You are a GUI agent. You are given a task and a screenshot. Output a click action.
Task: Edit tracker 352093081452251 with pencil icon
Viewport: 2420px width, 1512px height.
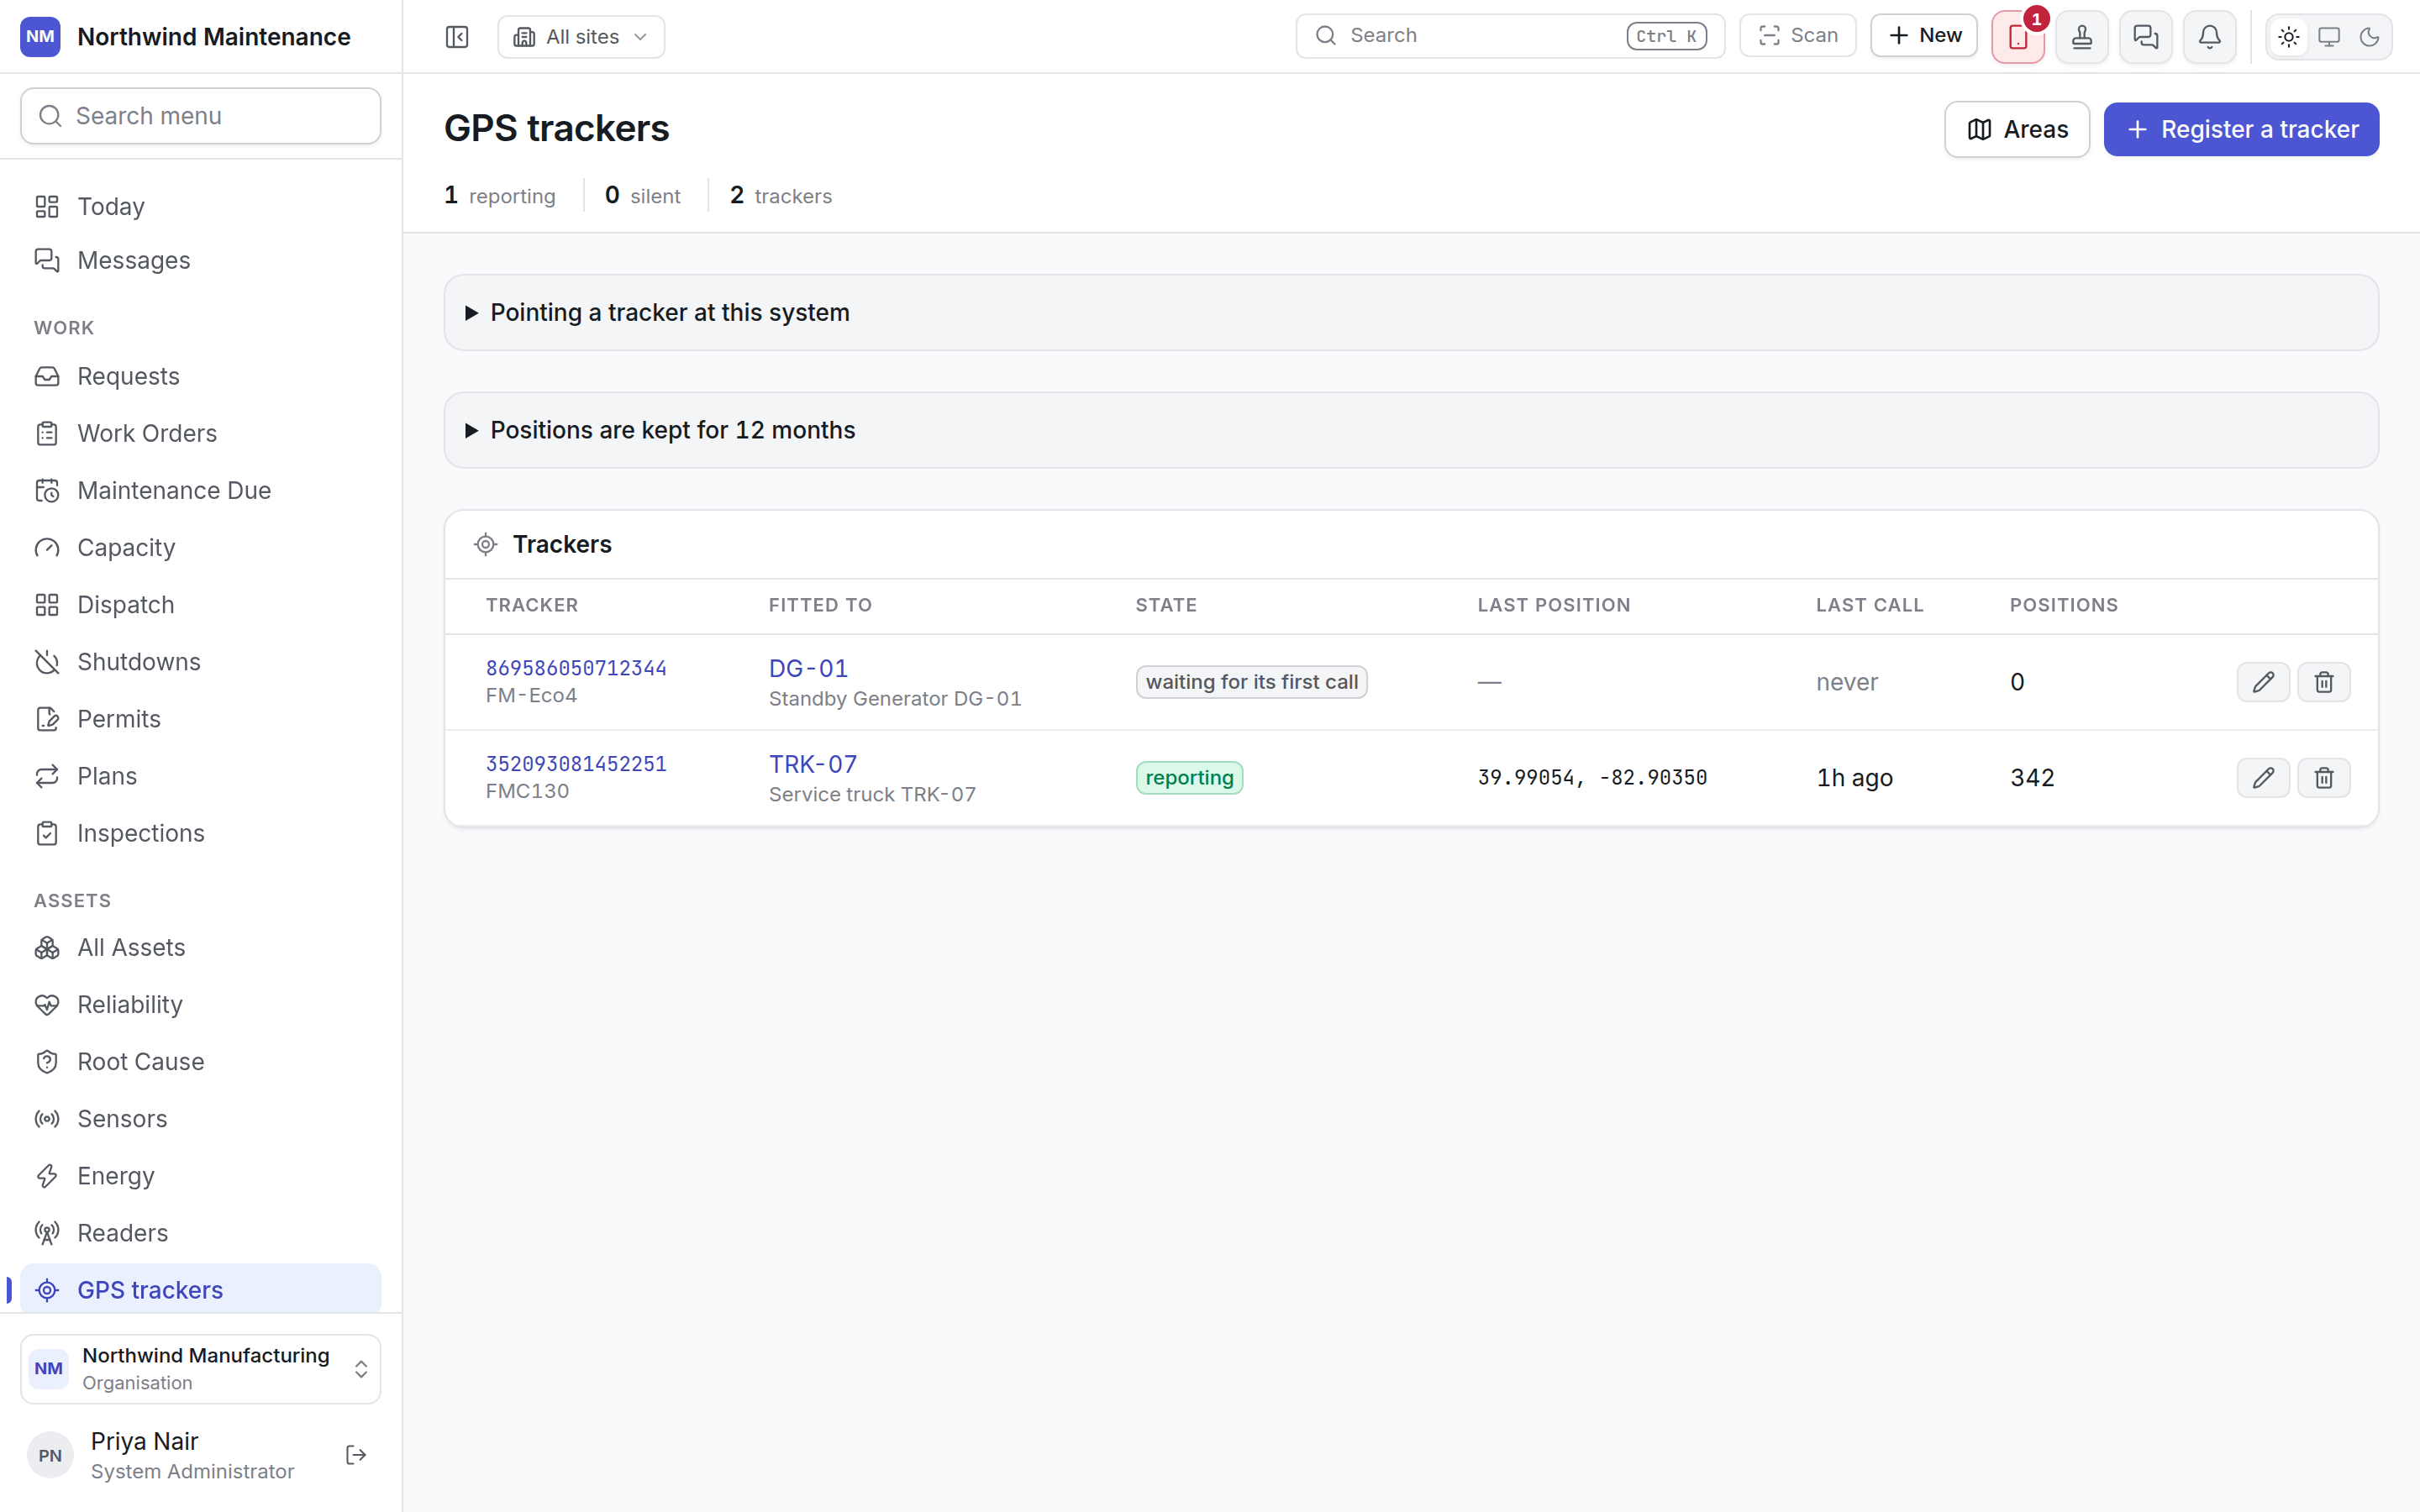[x=2263, y=778]
